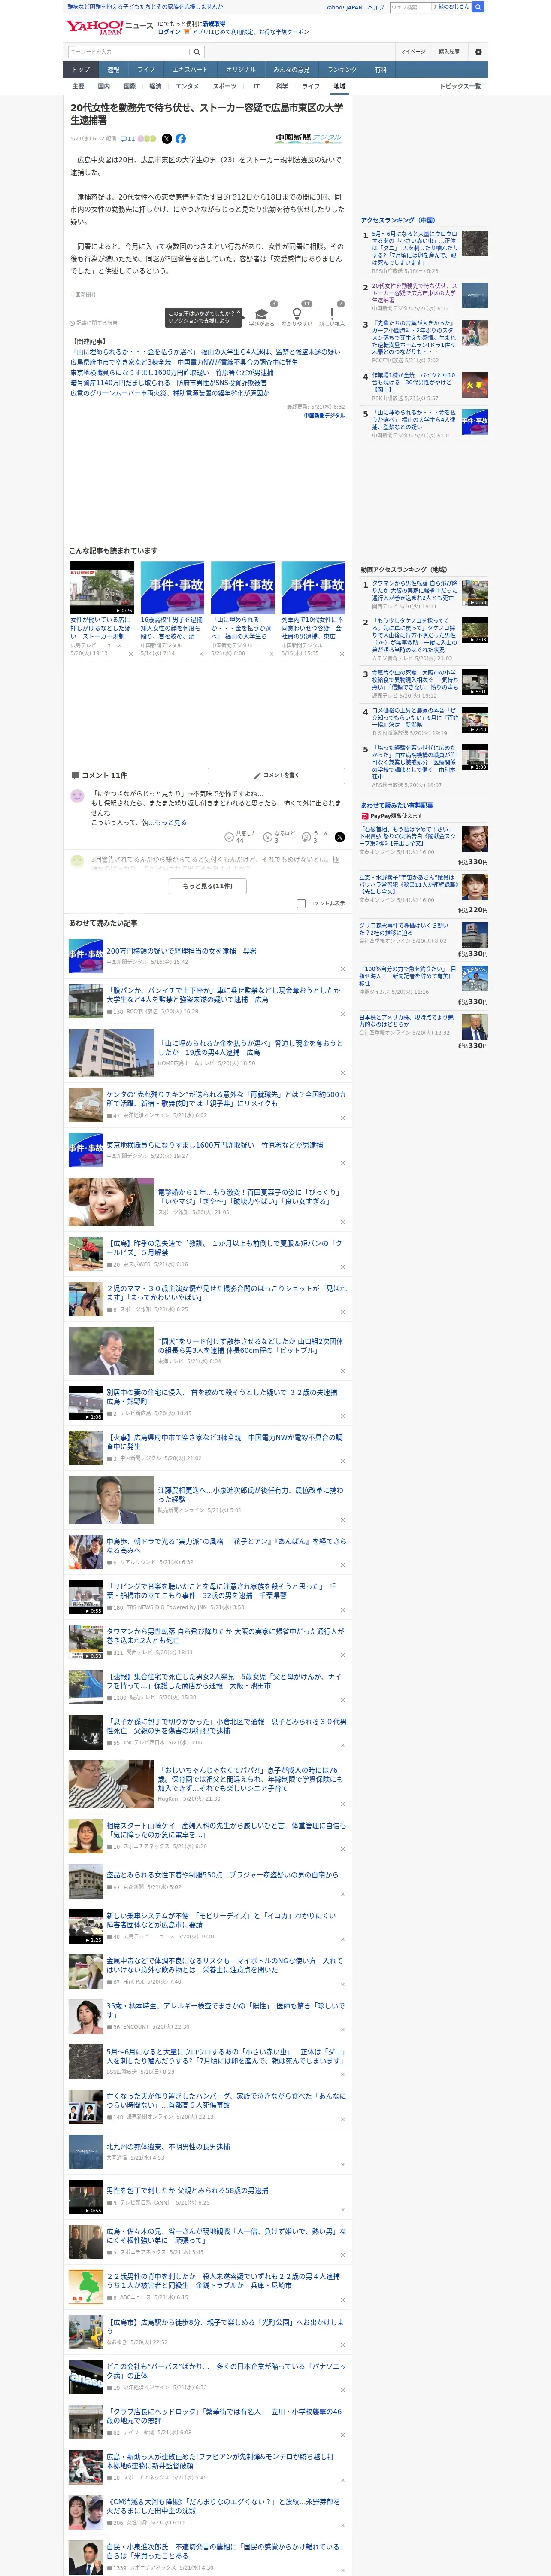Open related article about 山に埋められるか
Screen dimensions: 551x2576
205,352
